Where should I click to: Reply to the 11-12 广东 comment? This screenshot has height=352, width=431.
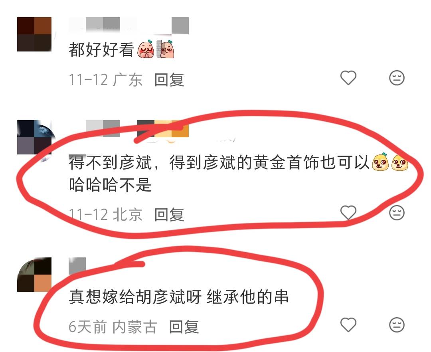pos(169,80)
